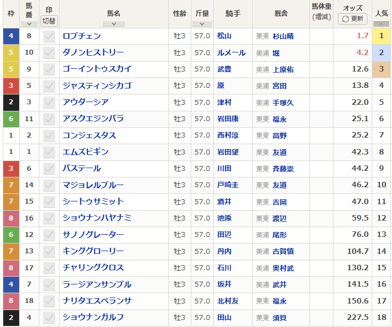The image size is (392, 327).
Task: Click light blue popularity cell 2
Action: [381, 52]
